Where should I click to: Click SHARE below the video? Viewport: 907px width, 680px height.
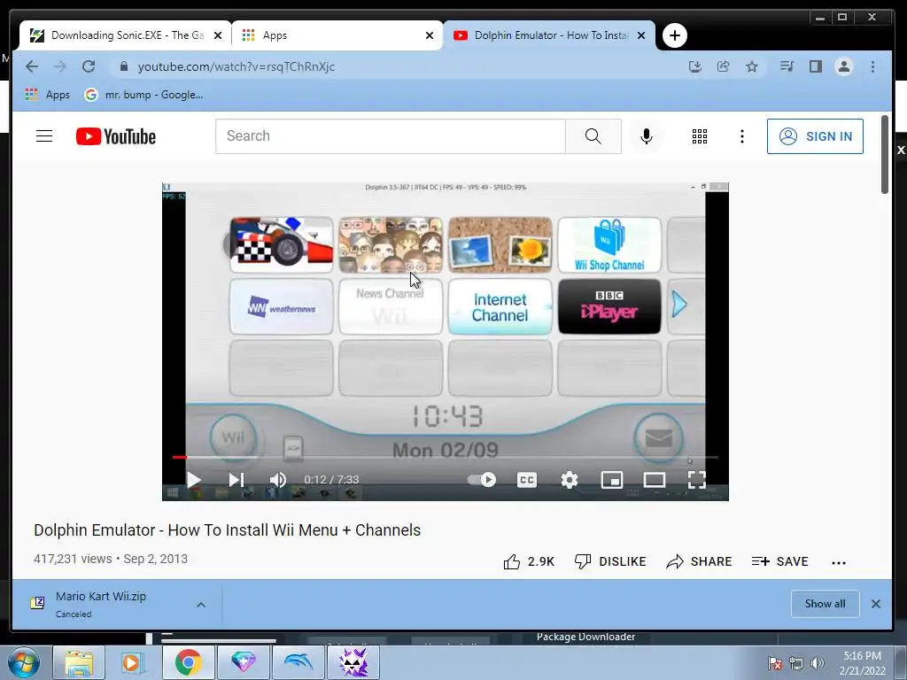coord(699,561)
